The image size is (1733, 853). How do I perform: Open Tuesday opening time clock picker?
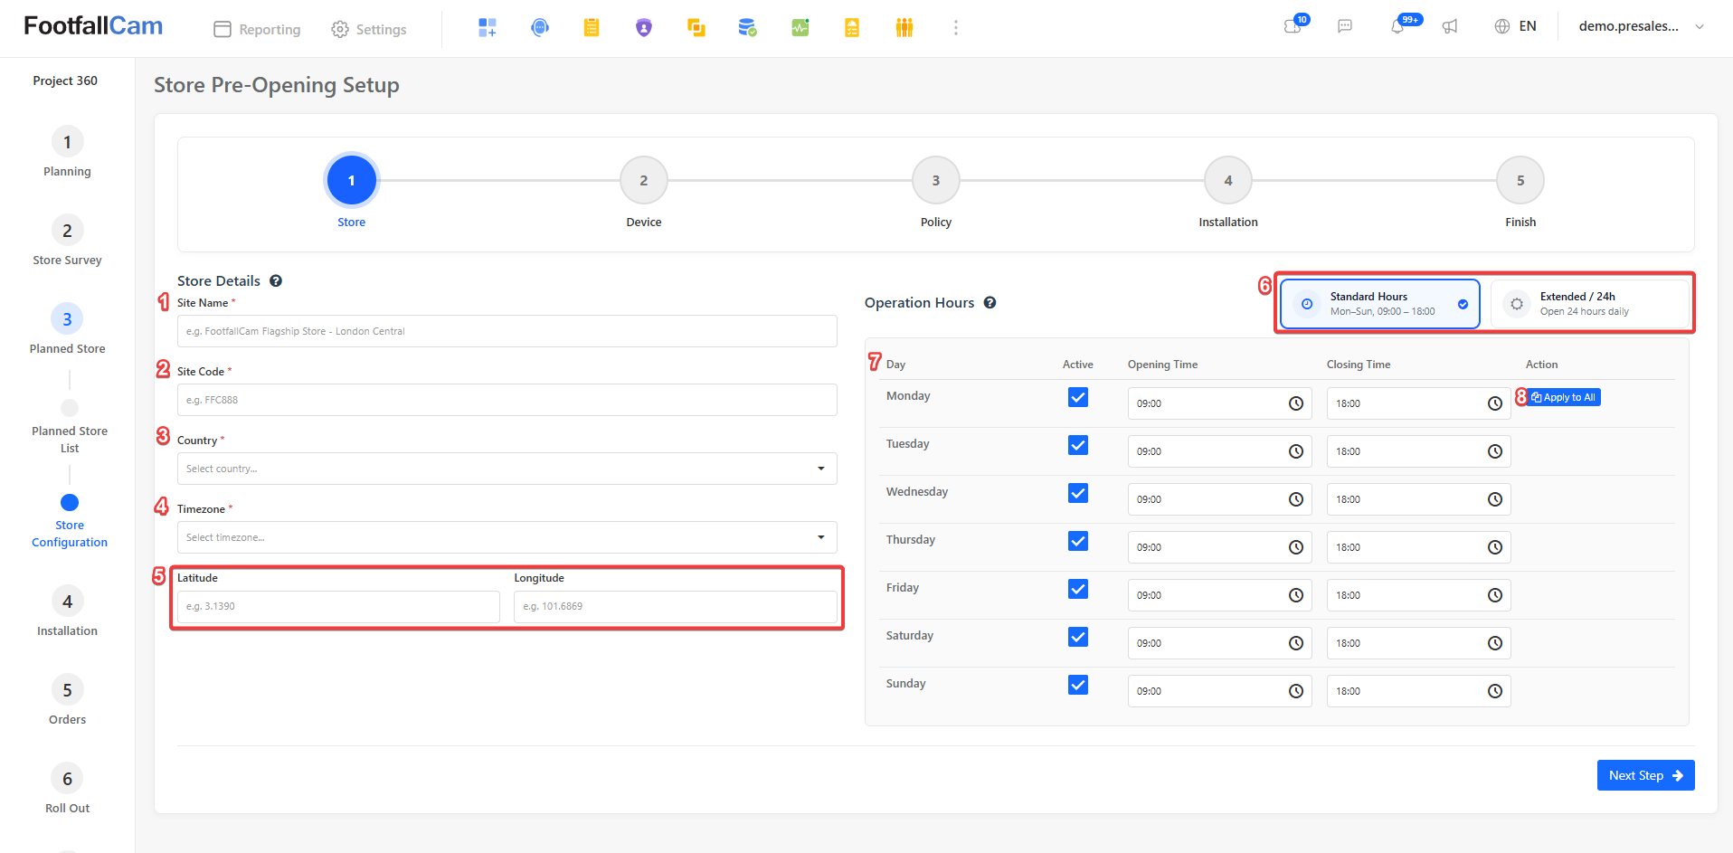(1296, 451)
